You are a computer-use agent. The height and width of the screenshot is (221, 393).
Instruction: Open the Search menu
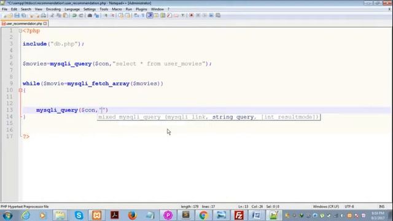26,9
